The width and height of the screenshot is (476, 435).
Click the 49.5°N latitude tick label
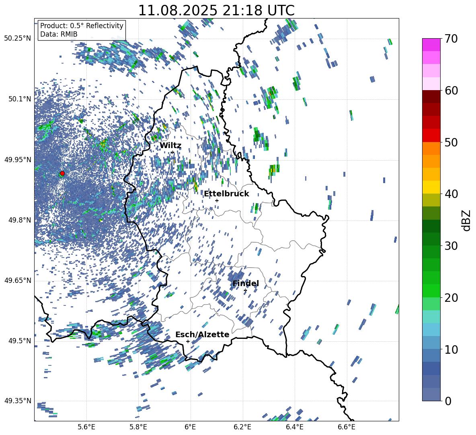[x=19, y=340]
